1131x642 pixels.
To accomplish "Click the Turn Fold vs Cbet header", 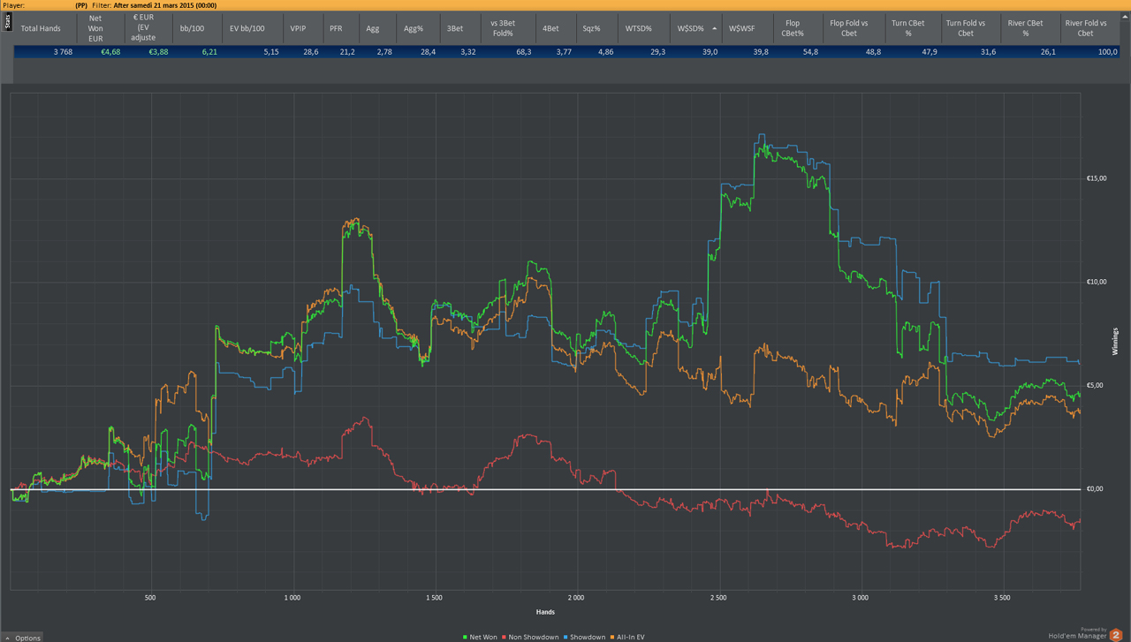I will click(971, 28).
